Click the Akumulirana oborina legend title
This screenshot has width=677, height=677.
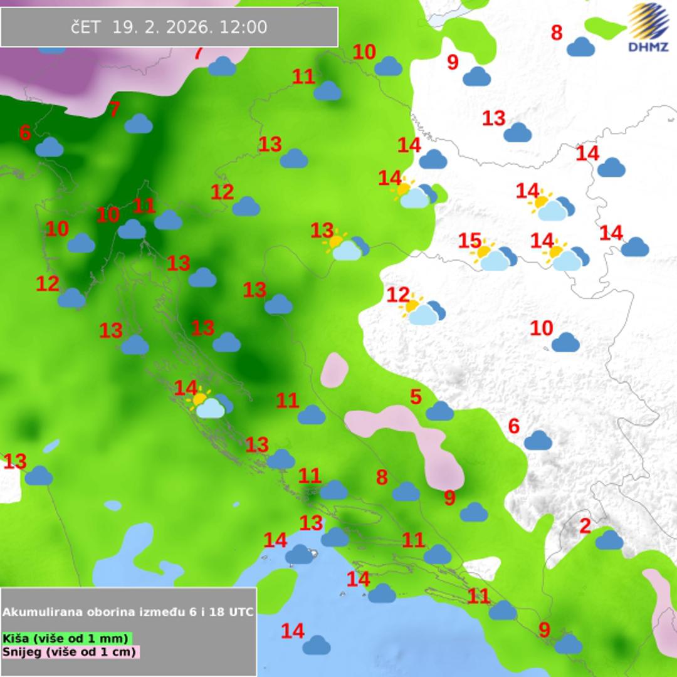pyautogui.click(x=128, y=612)
